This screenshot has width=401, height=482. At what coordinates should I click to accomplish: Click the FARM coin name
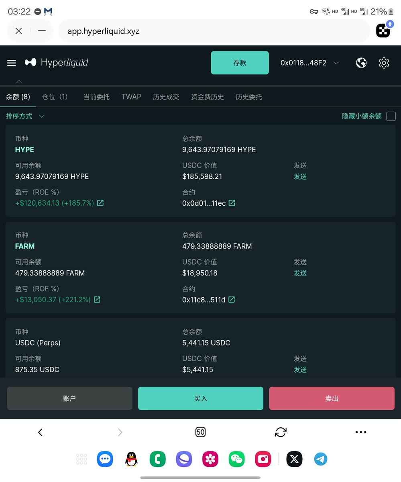(25, 246)
